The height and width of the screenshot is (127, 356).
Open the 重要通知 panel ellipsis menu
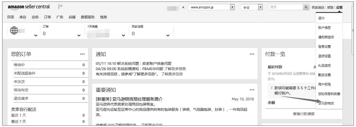pyautogui.click(x=252, y=90)
